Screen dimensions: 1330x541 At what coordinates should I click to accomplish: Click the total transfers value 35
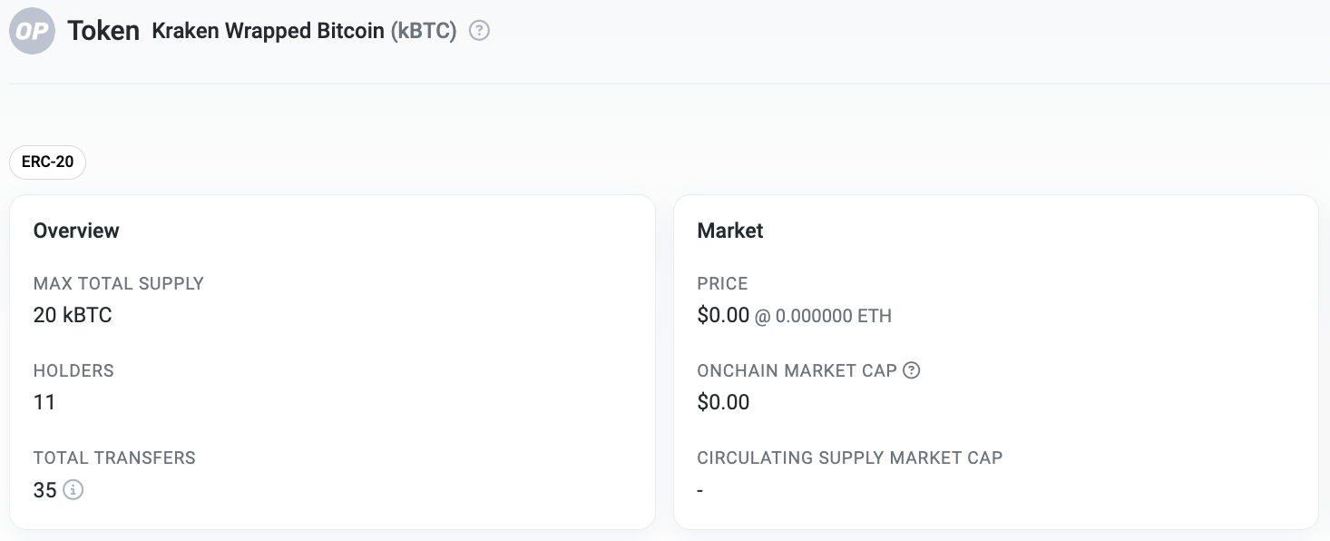[x=45, y=490]
